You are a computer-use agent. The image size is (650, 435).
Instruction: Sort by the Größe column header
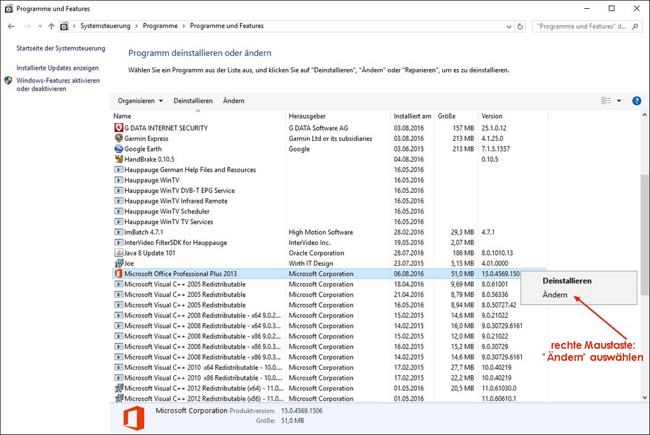point(456,116)
